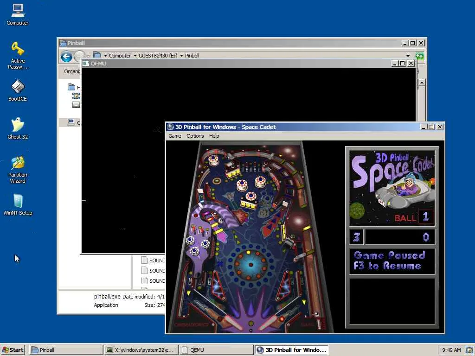Click the Application type label in details pane

(x=106, y=305)
